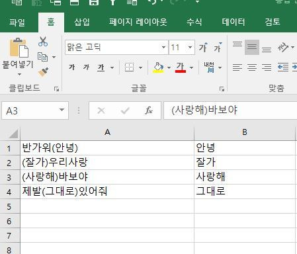Screen dimensions: 297x254
Task: Copy selection with the copy icon
Action: coord(42,57)
